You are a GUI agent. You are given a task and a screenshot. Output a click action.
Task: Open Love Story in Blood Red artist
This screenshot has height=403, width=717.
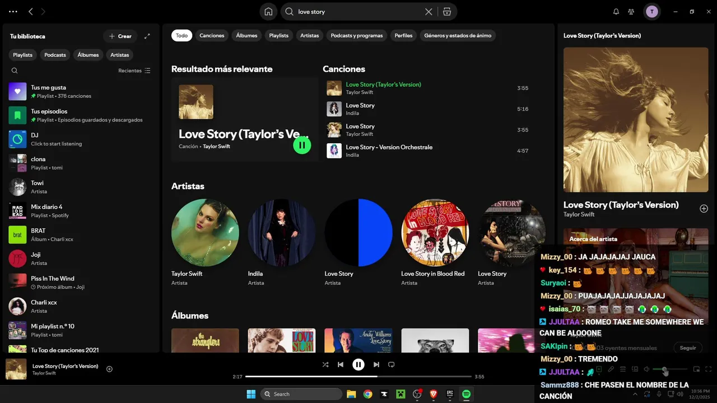tap(435, 242)
